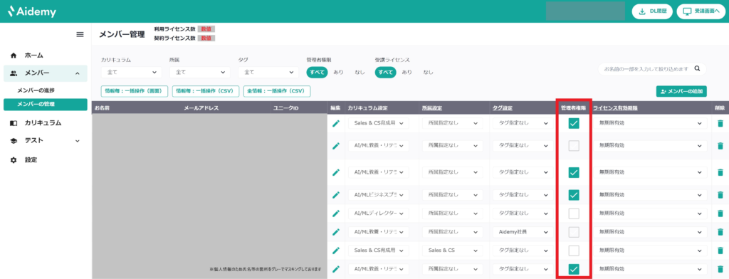
Task: Click the Aidemy logo
Action: click(x=32, y=11)
